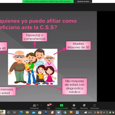Open Google Chrome from the taskbar

[65, 112]
